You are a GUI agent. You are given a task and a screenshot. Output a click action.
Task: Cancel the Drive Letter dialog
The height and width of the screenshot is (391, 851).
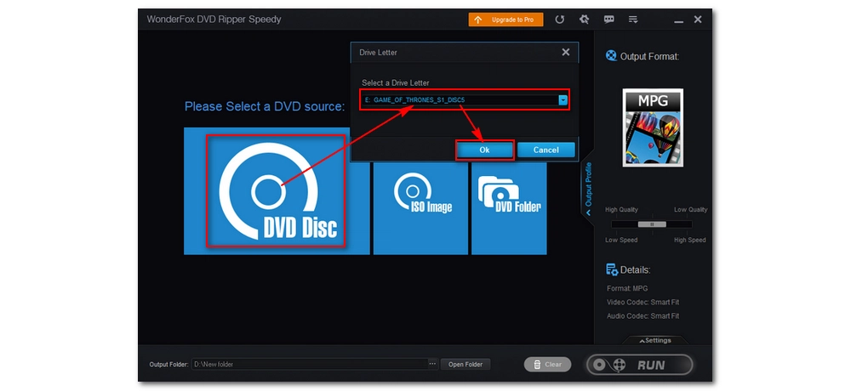[546, 150]
